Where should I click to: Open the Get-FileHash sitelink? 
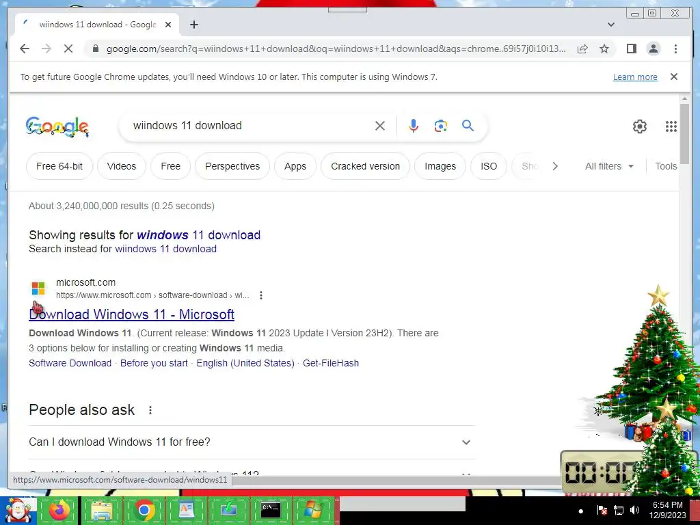click(x=331, y=363)
